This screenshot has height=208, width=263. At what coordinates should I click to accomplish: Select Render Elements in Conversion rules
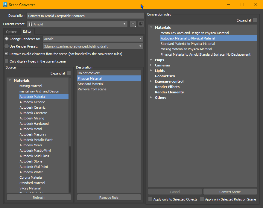[x=169, y=92]
